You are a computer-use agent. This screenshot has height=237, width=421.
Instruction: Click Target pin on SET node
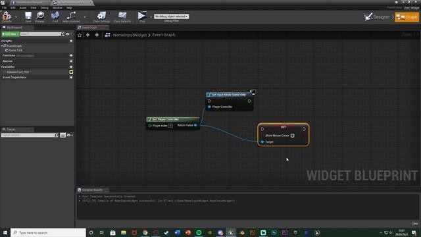[x=262, y=142]
